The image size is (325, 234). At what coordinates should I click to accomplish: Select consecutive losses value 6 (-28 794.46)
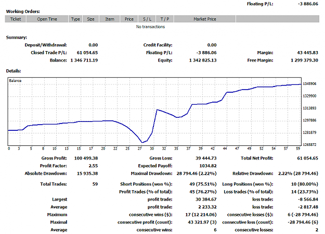pos(303,215)
